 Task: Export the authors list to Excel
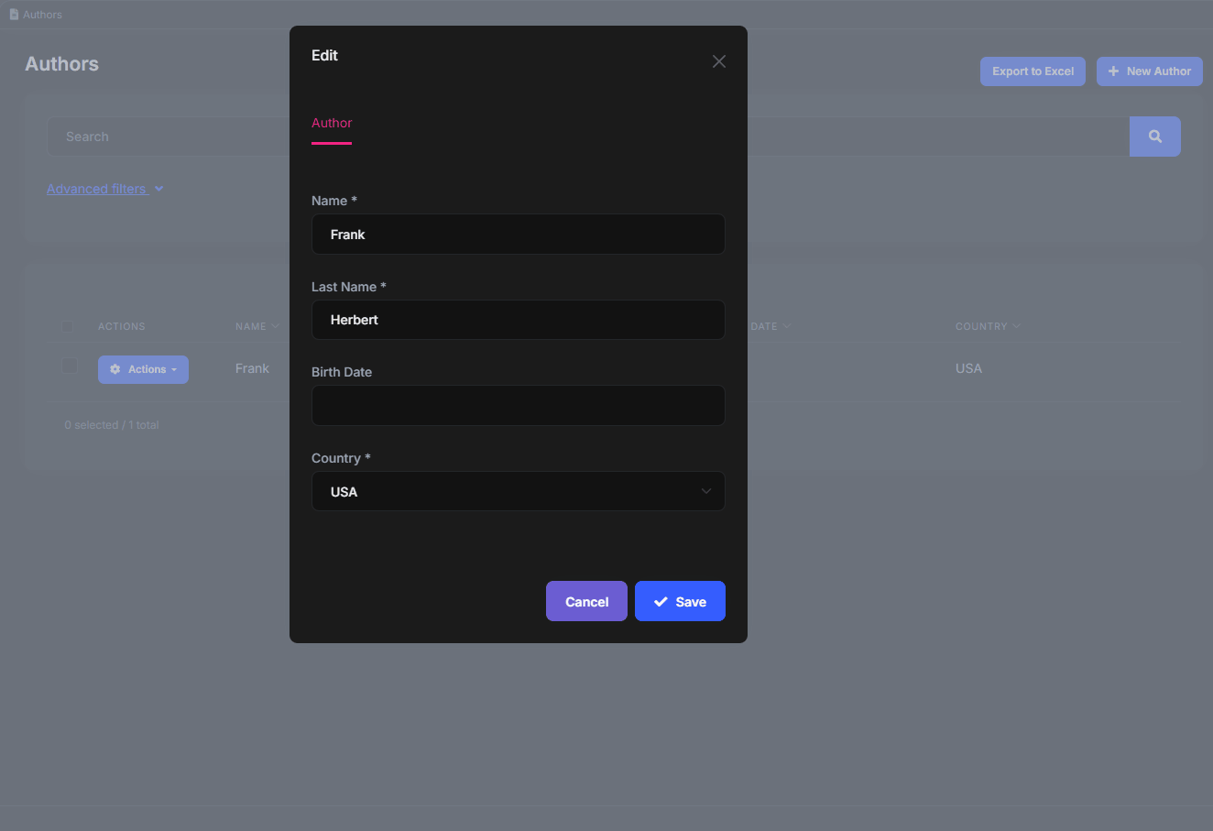pyautogui.click(x=1033, y=71)
